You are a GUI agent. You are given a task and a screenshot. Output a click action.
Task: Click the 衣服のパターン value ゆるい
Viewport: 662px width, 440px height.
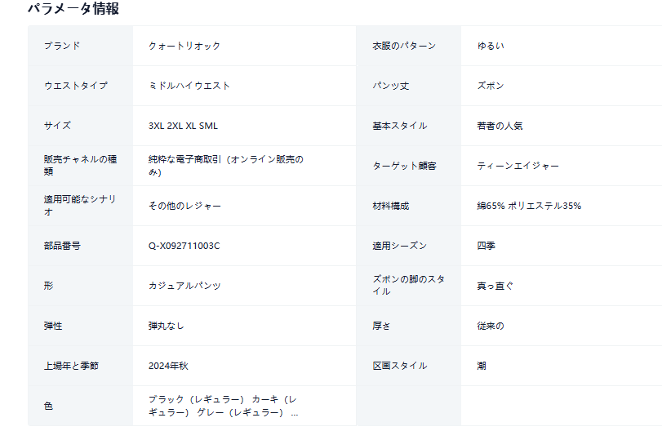(491, 46)
